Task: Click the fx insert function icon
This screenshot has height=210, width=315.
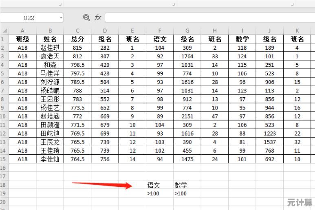Action: coord(98,17)
